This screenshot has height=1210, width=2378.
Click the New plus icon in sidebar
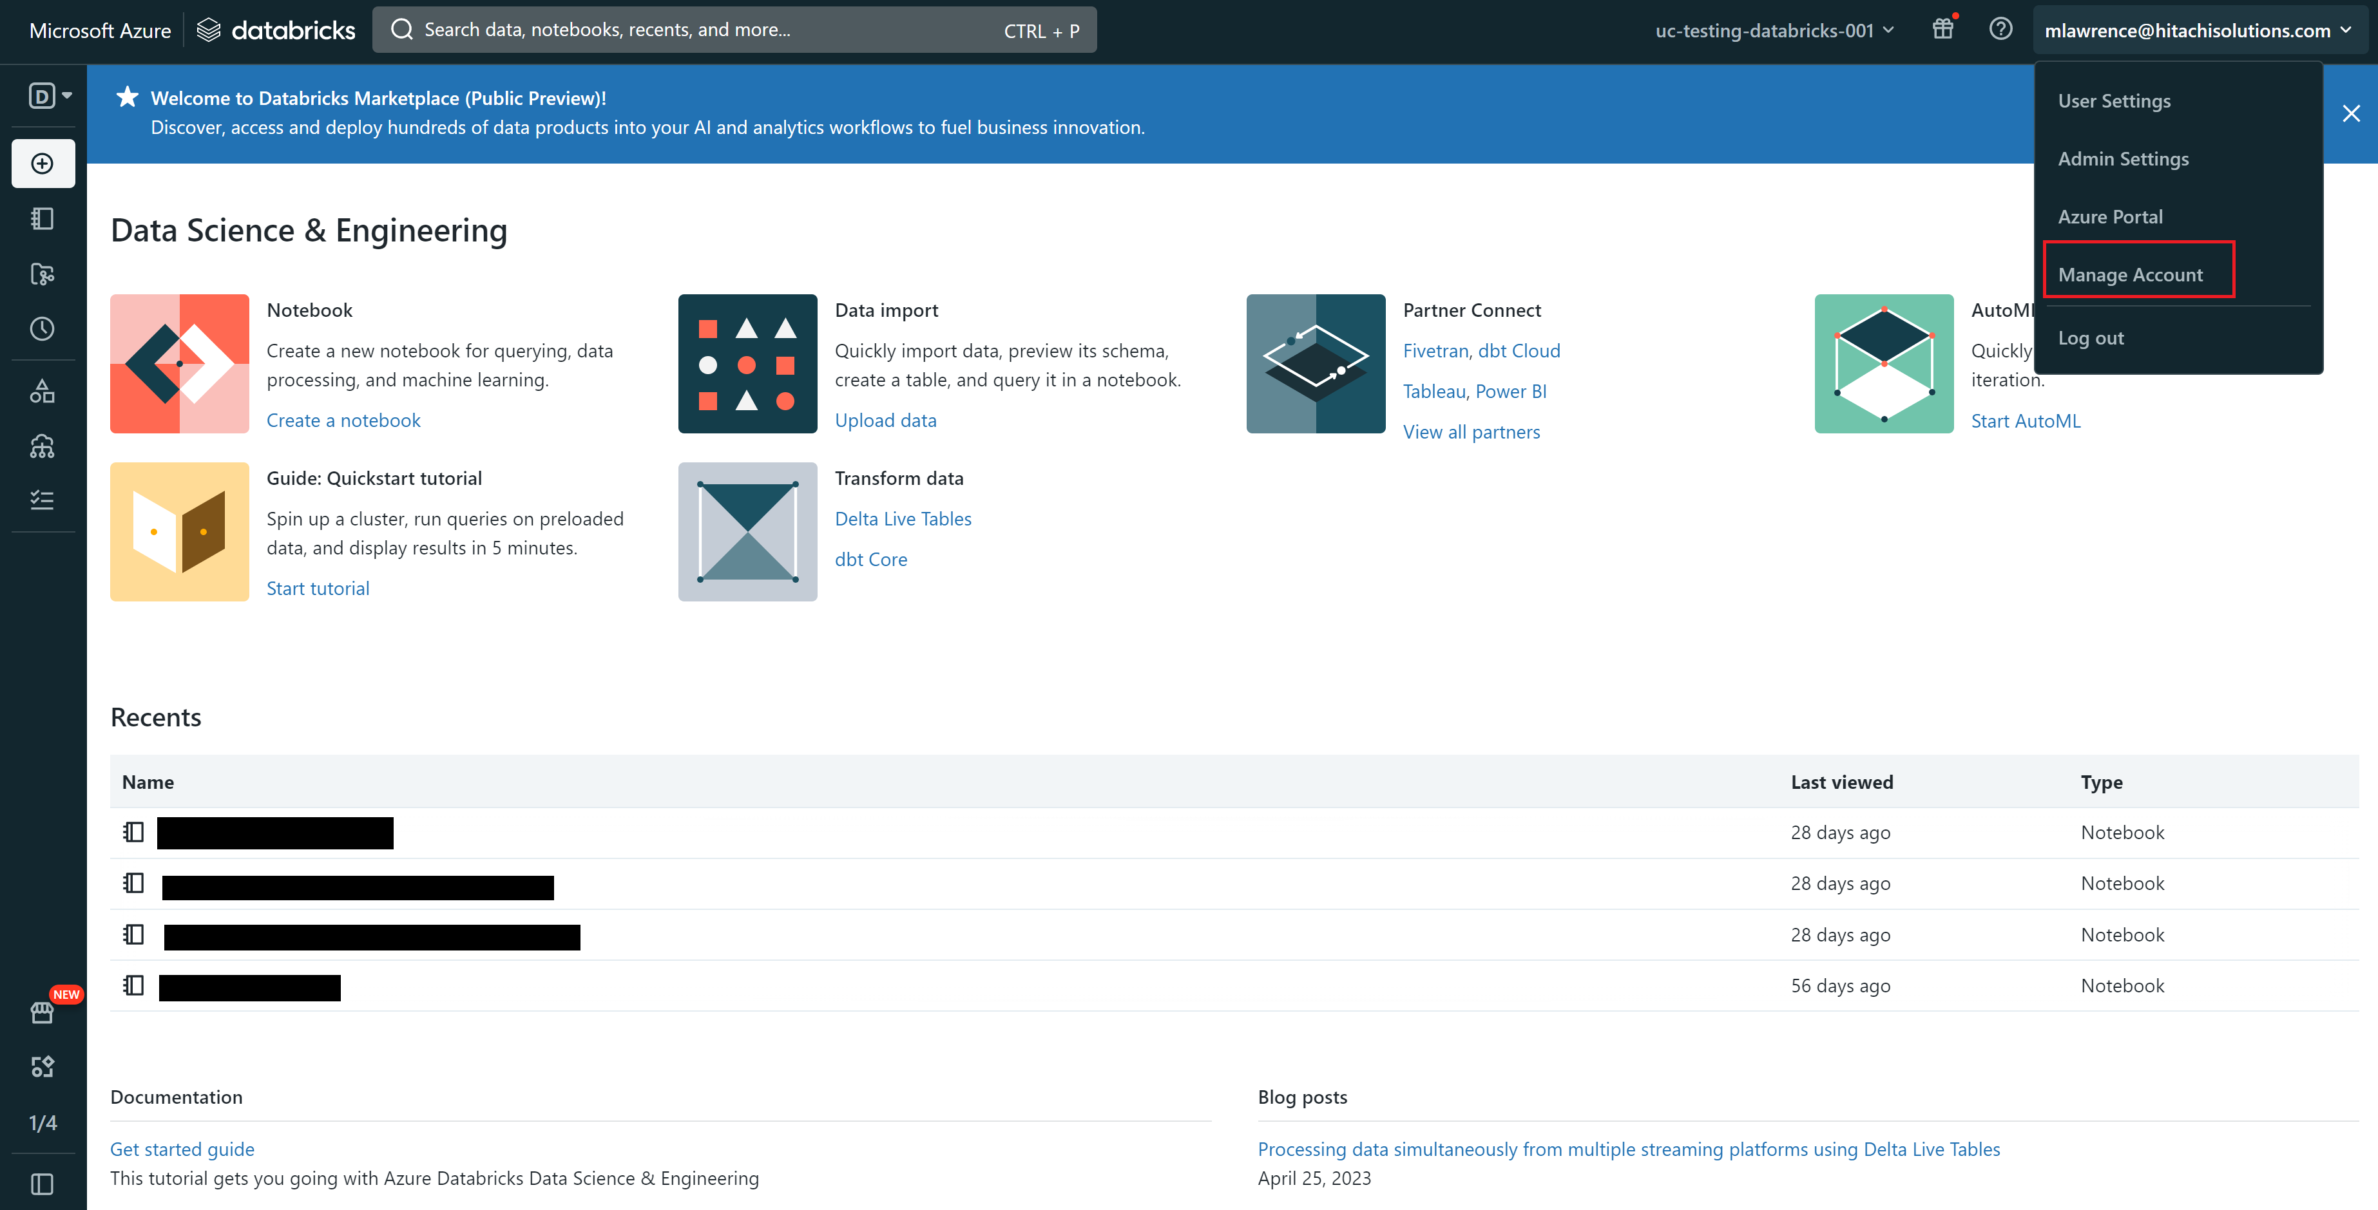tap(43, 164)
